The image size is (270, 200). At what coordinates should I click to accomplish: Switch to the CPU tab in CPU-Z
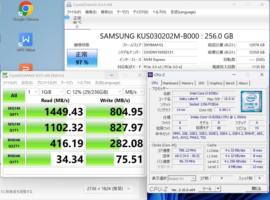click(155, 83)
